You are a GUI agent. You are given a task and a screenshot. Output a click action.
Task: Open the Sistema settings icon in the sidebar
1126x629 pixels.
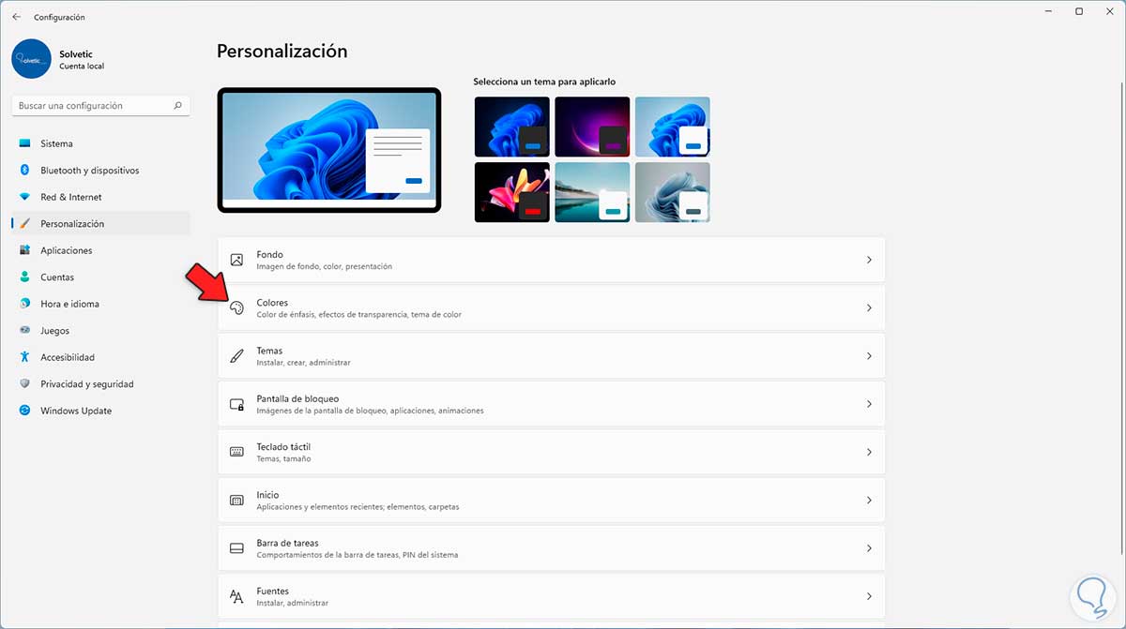coord(24,143)
